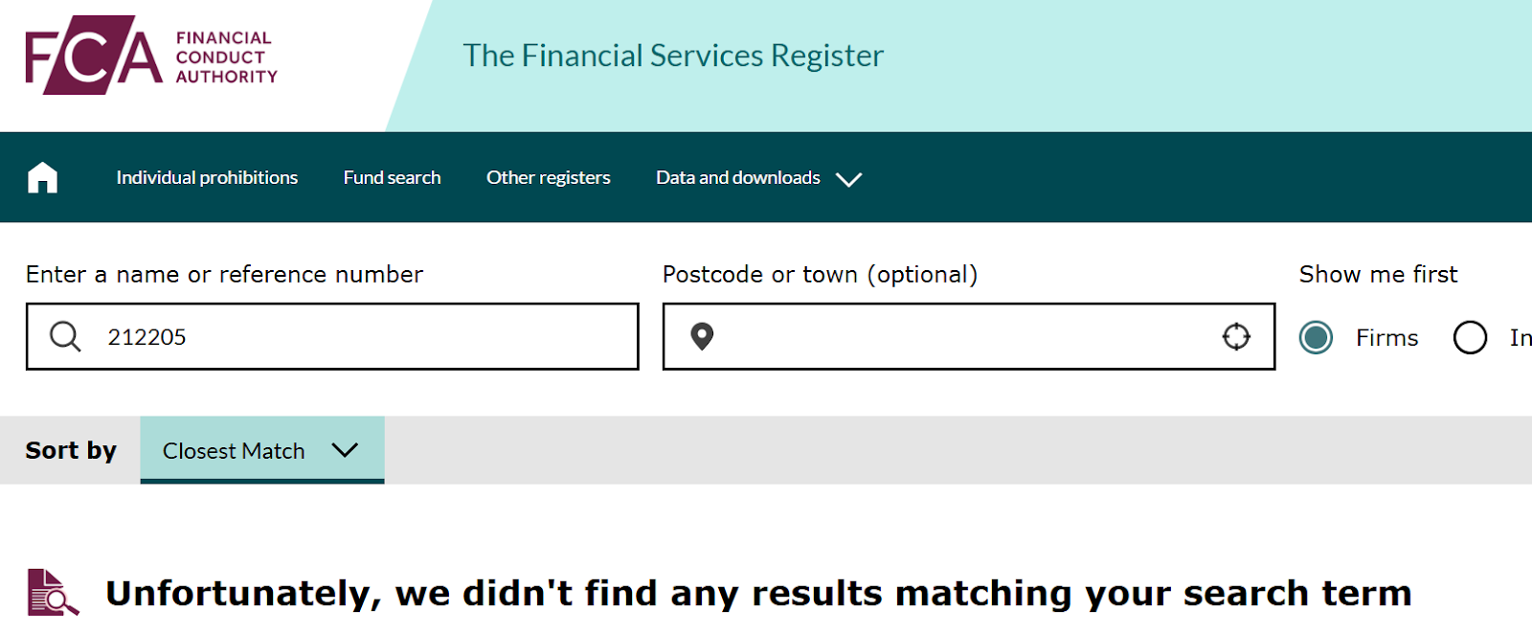Focus the Postcode or town input field
Screen dimensions: 1532x634
pos(969,336)
